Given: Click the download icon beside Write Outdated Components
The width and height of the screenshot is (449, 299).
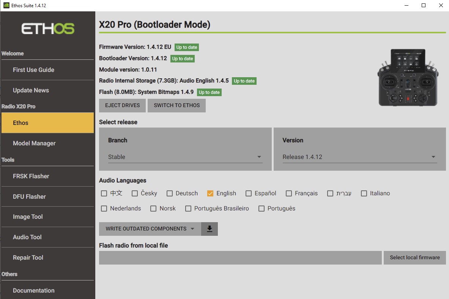Looking at the screenshot, I should (x=209, y=229).
